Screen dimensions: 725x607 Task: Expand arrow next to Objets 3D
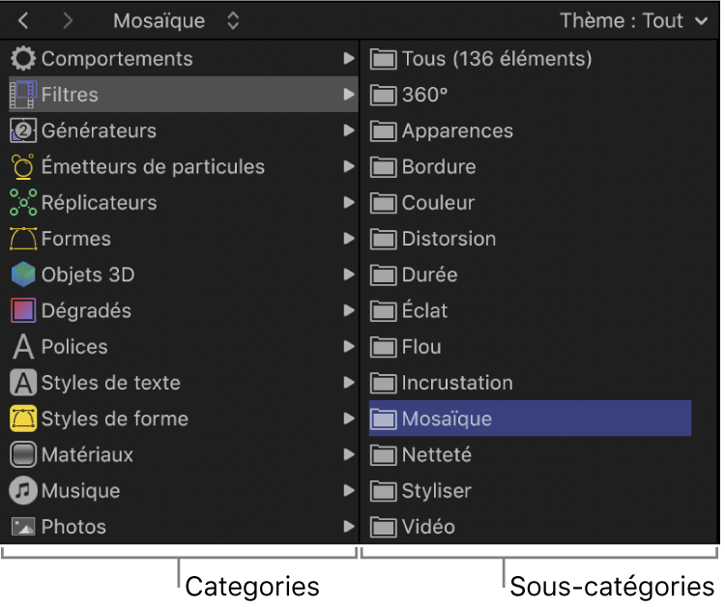(x=349, y=275)
